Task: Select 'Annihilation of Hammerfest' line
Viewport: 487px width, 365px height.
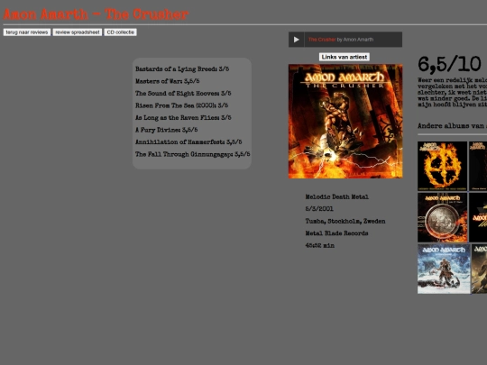Action: [x=188, y=141]
